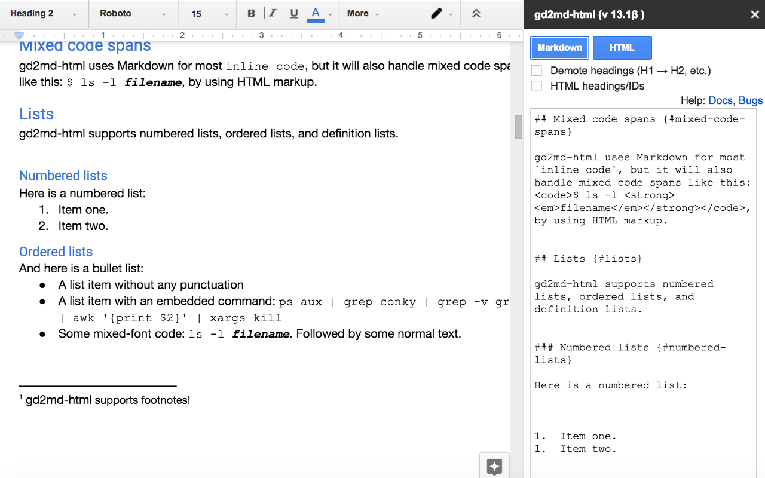Open the paragraph style Heading 2 dropdown
Screen dimensions: 765x478
[x=41, y=13]
